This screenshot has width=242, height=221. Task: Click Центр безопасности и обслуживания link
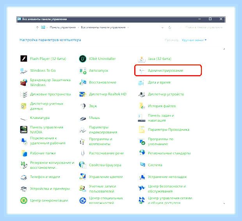pyautogui.click(x=167, y=189)
